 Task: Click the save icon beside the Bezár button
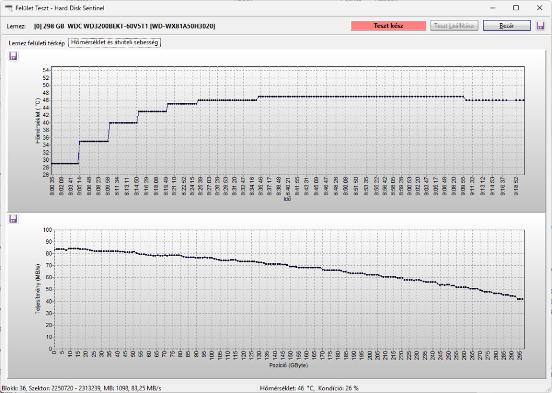[x=540, y=26]
